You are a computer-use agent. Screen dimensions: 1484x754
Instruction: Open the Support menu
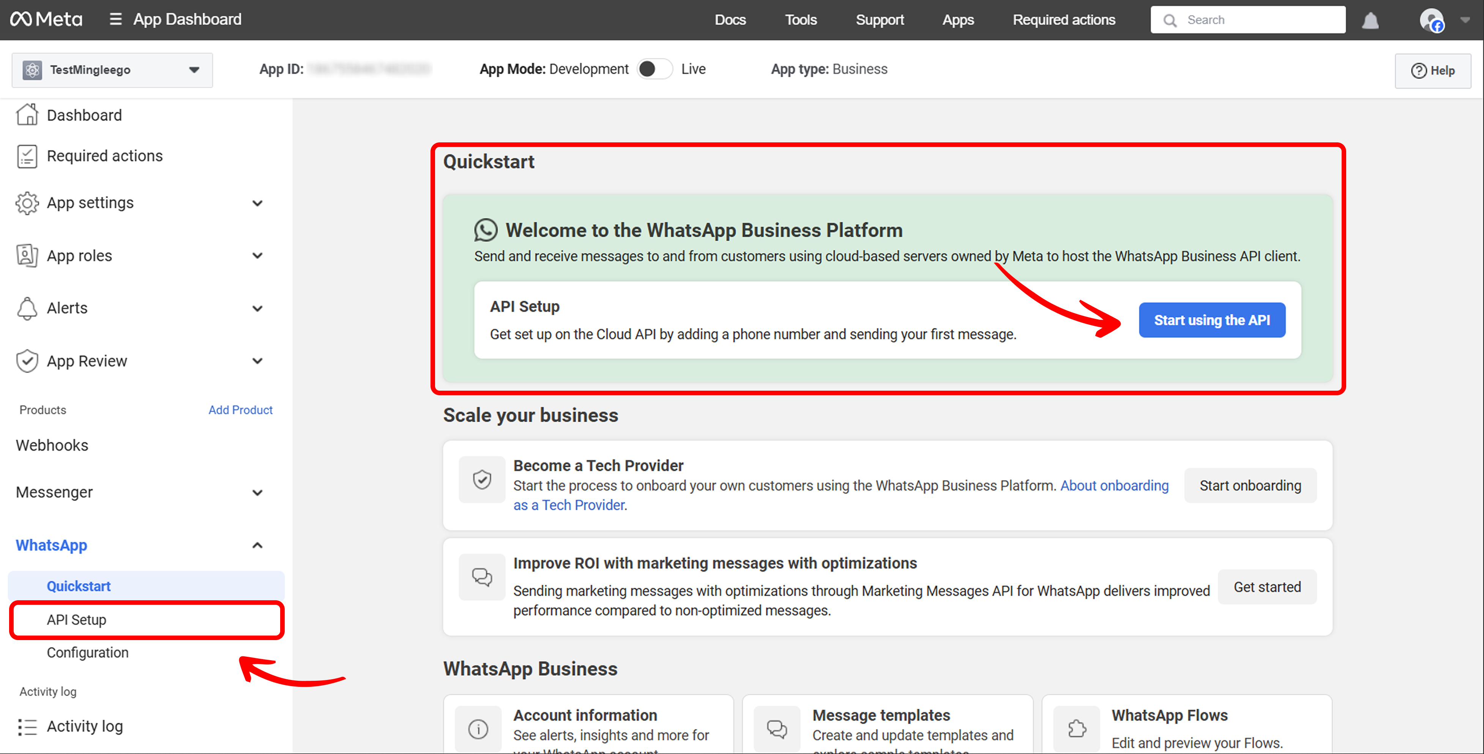tap(880, 20)
